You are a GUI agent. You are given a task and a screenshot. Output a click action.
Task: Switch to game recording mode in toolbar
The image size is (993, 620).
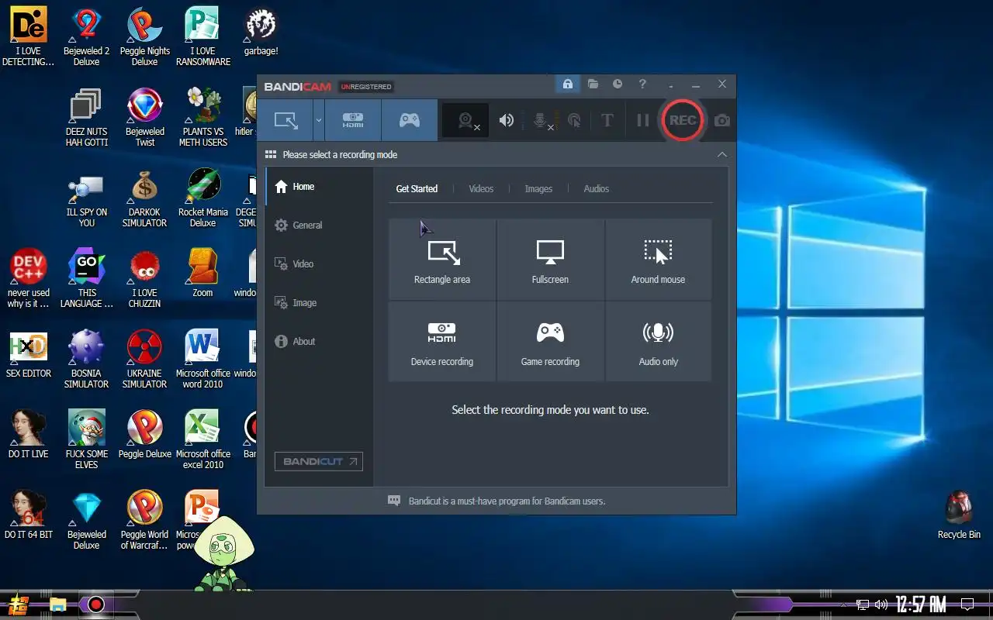coord(410,120)
